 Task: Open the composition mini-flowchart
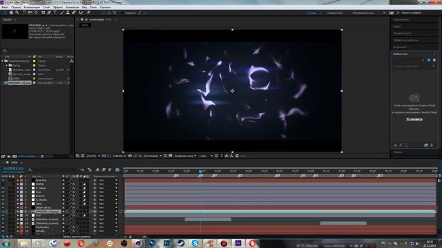(x=82, y=170)
